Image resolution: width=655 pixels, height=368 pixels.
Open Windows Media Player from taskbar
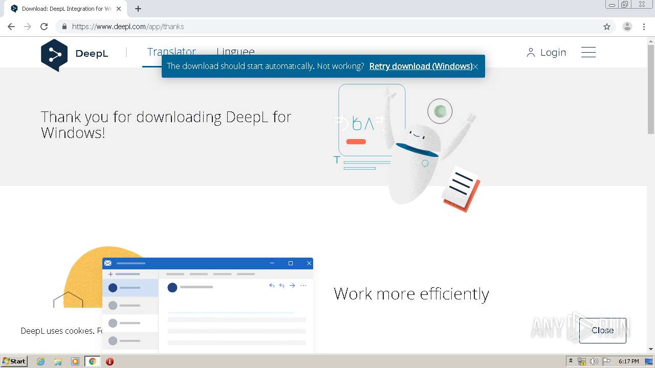pyautogui.click(x=75, y=361)
